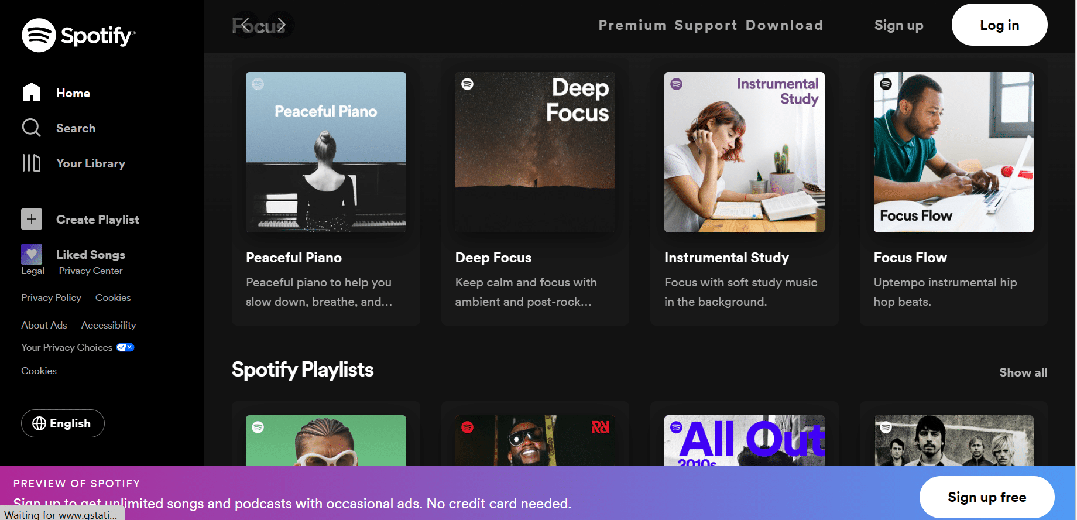Open the Privacy Policy link
The height and width of the screenshot is (520, 1077).
tap(52, 298)
